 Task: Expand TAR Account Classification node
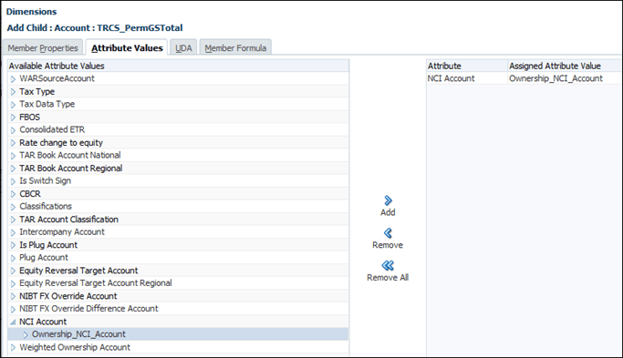pos(13,220)
